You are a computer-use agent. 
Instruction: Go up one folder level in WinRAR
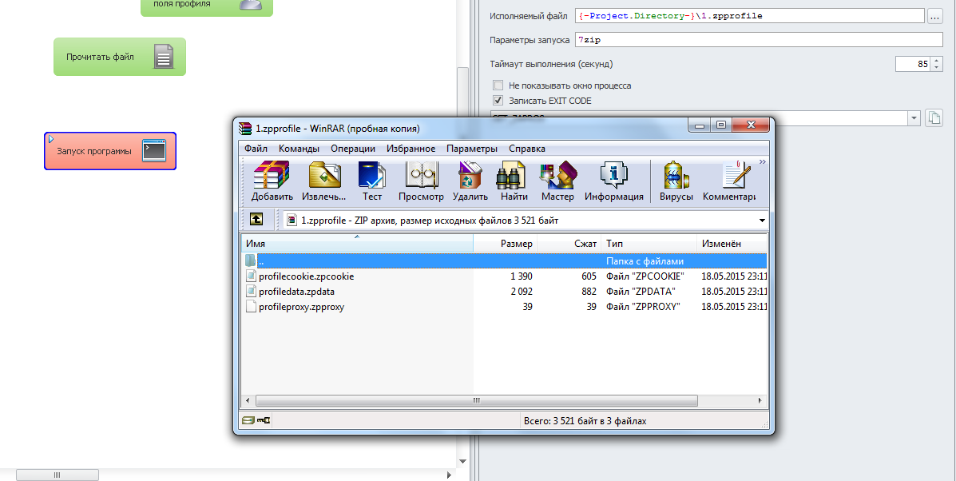(x=256, y=220)
